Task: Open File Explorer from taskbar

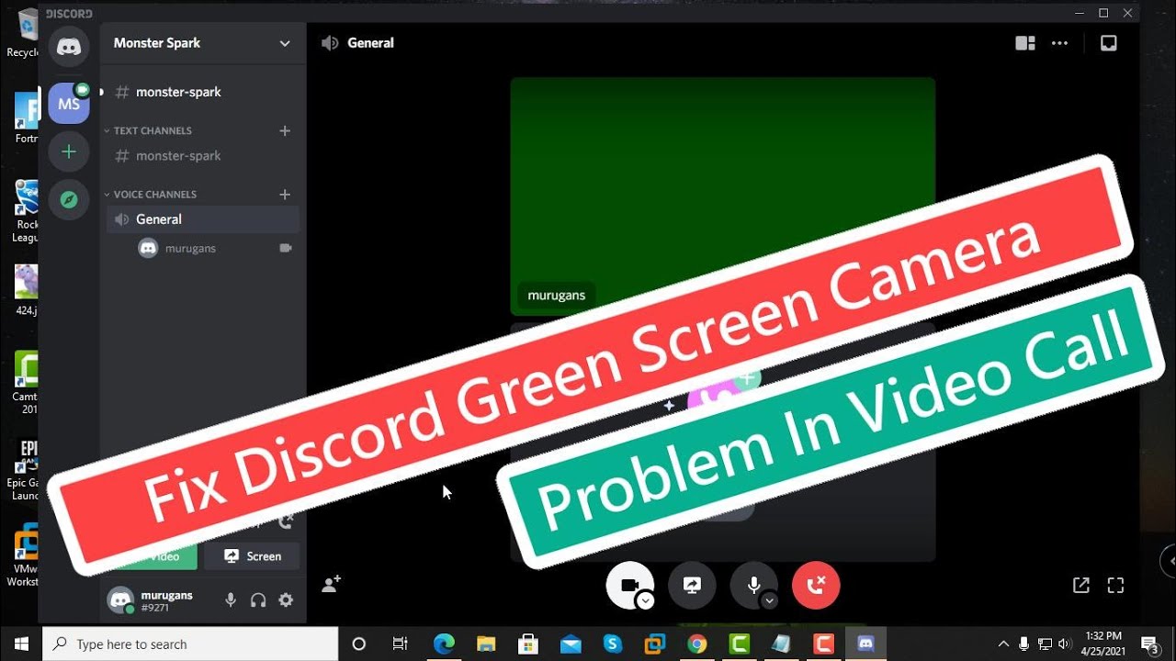Action: pyautogui.click(x=486, y=644)
